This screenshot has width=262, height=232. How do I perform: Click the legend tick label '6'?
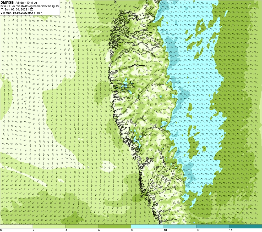(99, 230)
